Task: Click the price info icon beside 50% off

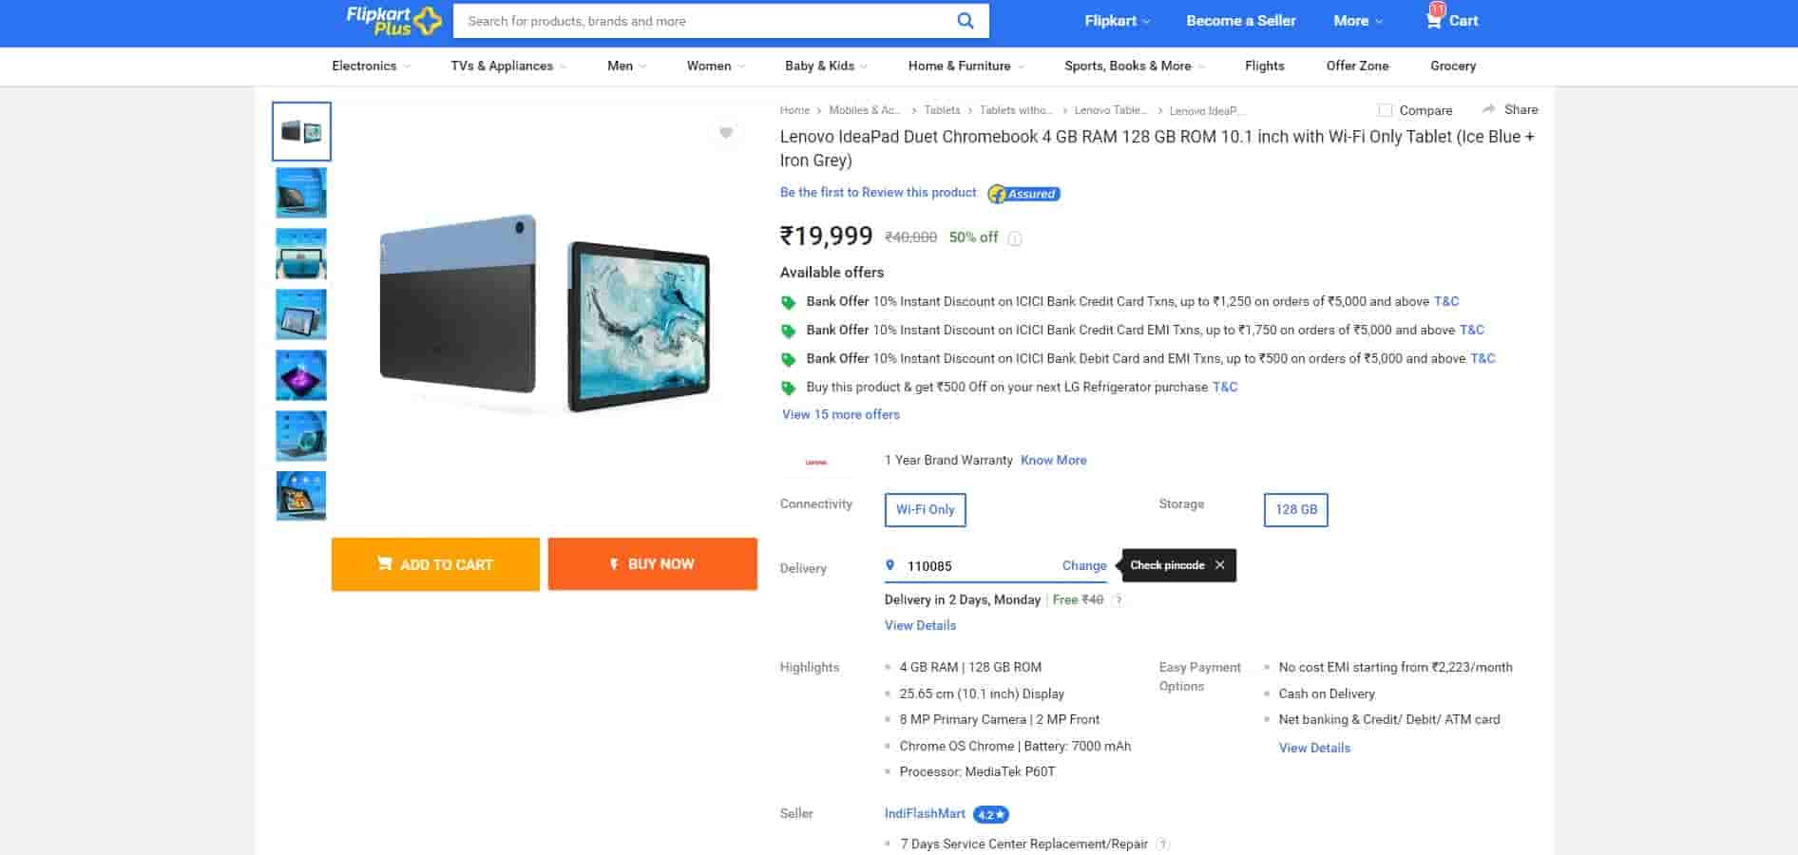Action: coord(1015,238)
